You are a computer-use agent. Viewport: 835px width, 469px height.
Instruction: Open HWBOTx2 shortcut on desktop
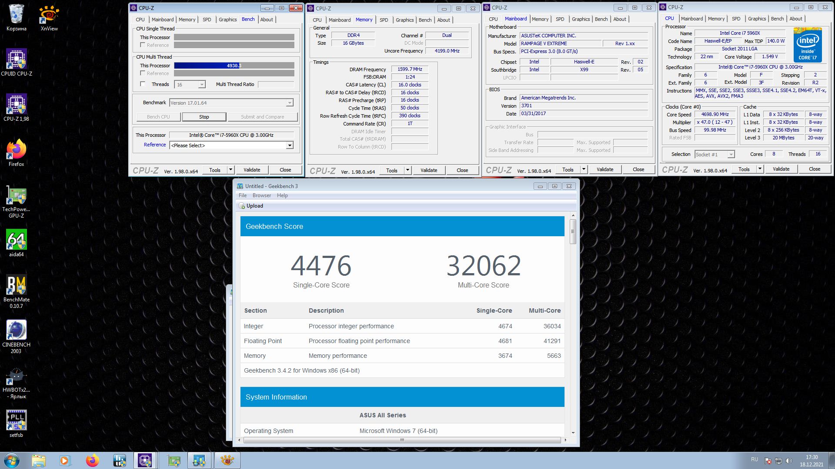[16, 383]
